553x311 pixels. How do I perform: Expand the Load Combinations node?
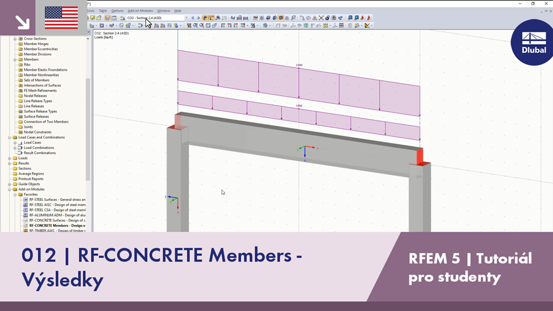[x=15, y=148]
